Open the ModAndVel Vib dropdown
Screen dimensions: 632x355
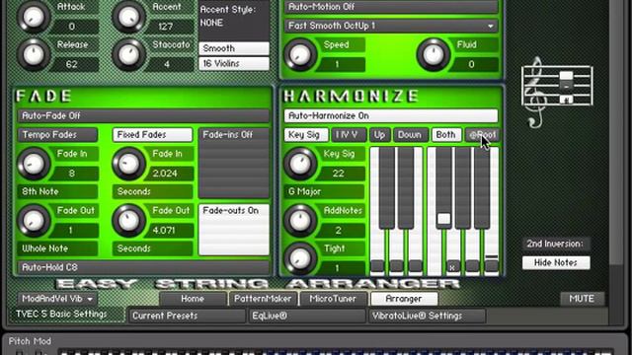57,299
